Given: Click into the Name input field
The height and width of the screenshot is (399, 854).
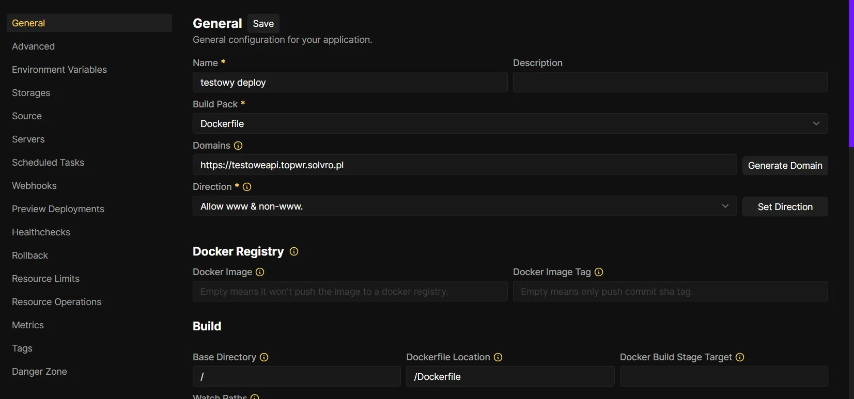Looking at the screenshot, I should coord(350,83).
